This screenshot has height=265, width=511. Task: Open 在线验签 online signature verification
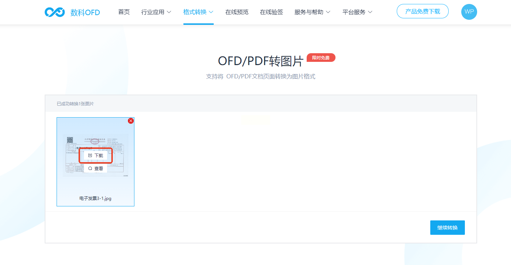(271, 12)
